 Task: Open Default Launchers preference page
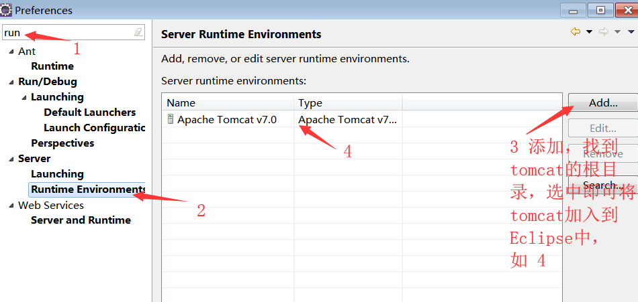coord(89,112)
